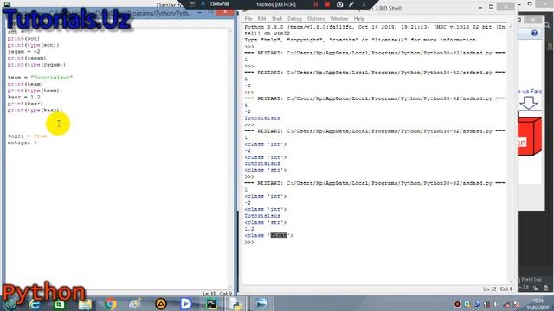Open the File menu in Python Shell
The width and height of the screenshot is (554, 311).
click(248, 19)
